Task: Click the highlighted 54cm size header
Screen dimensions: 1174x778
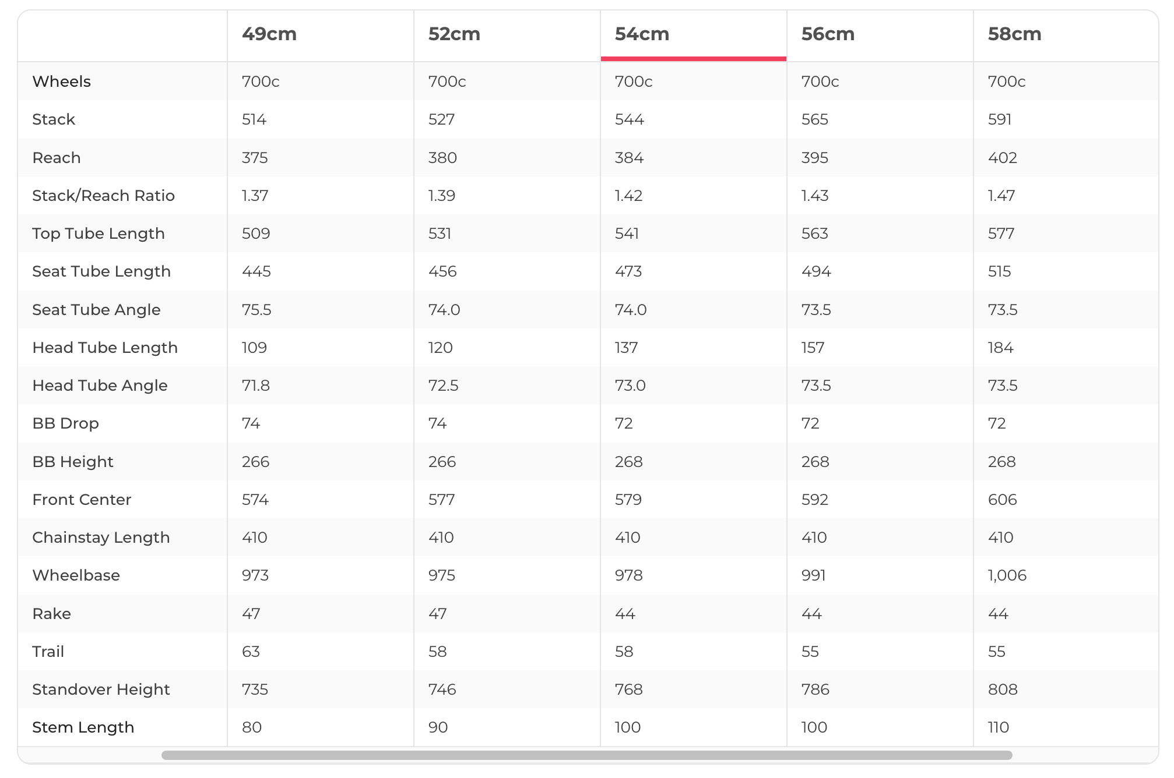Action: point(642,34)
